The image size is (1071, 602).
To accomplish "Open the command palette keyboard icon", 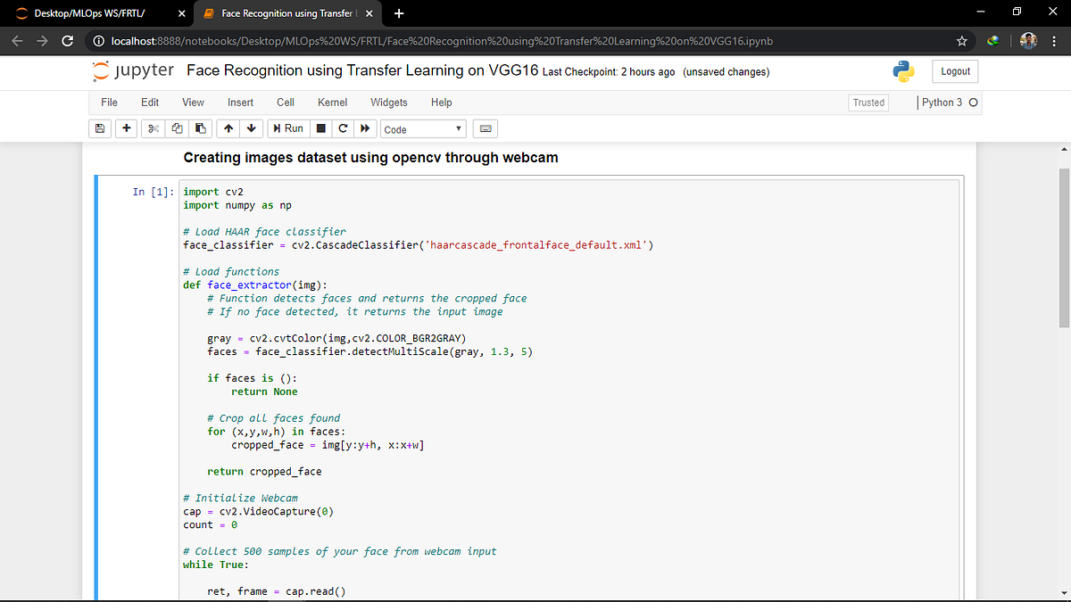I will [x=486, y=129].
